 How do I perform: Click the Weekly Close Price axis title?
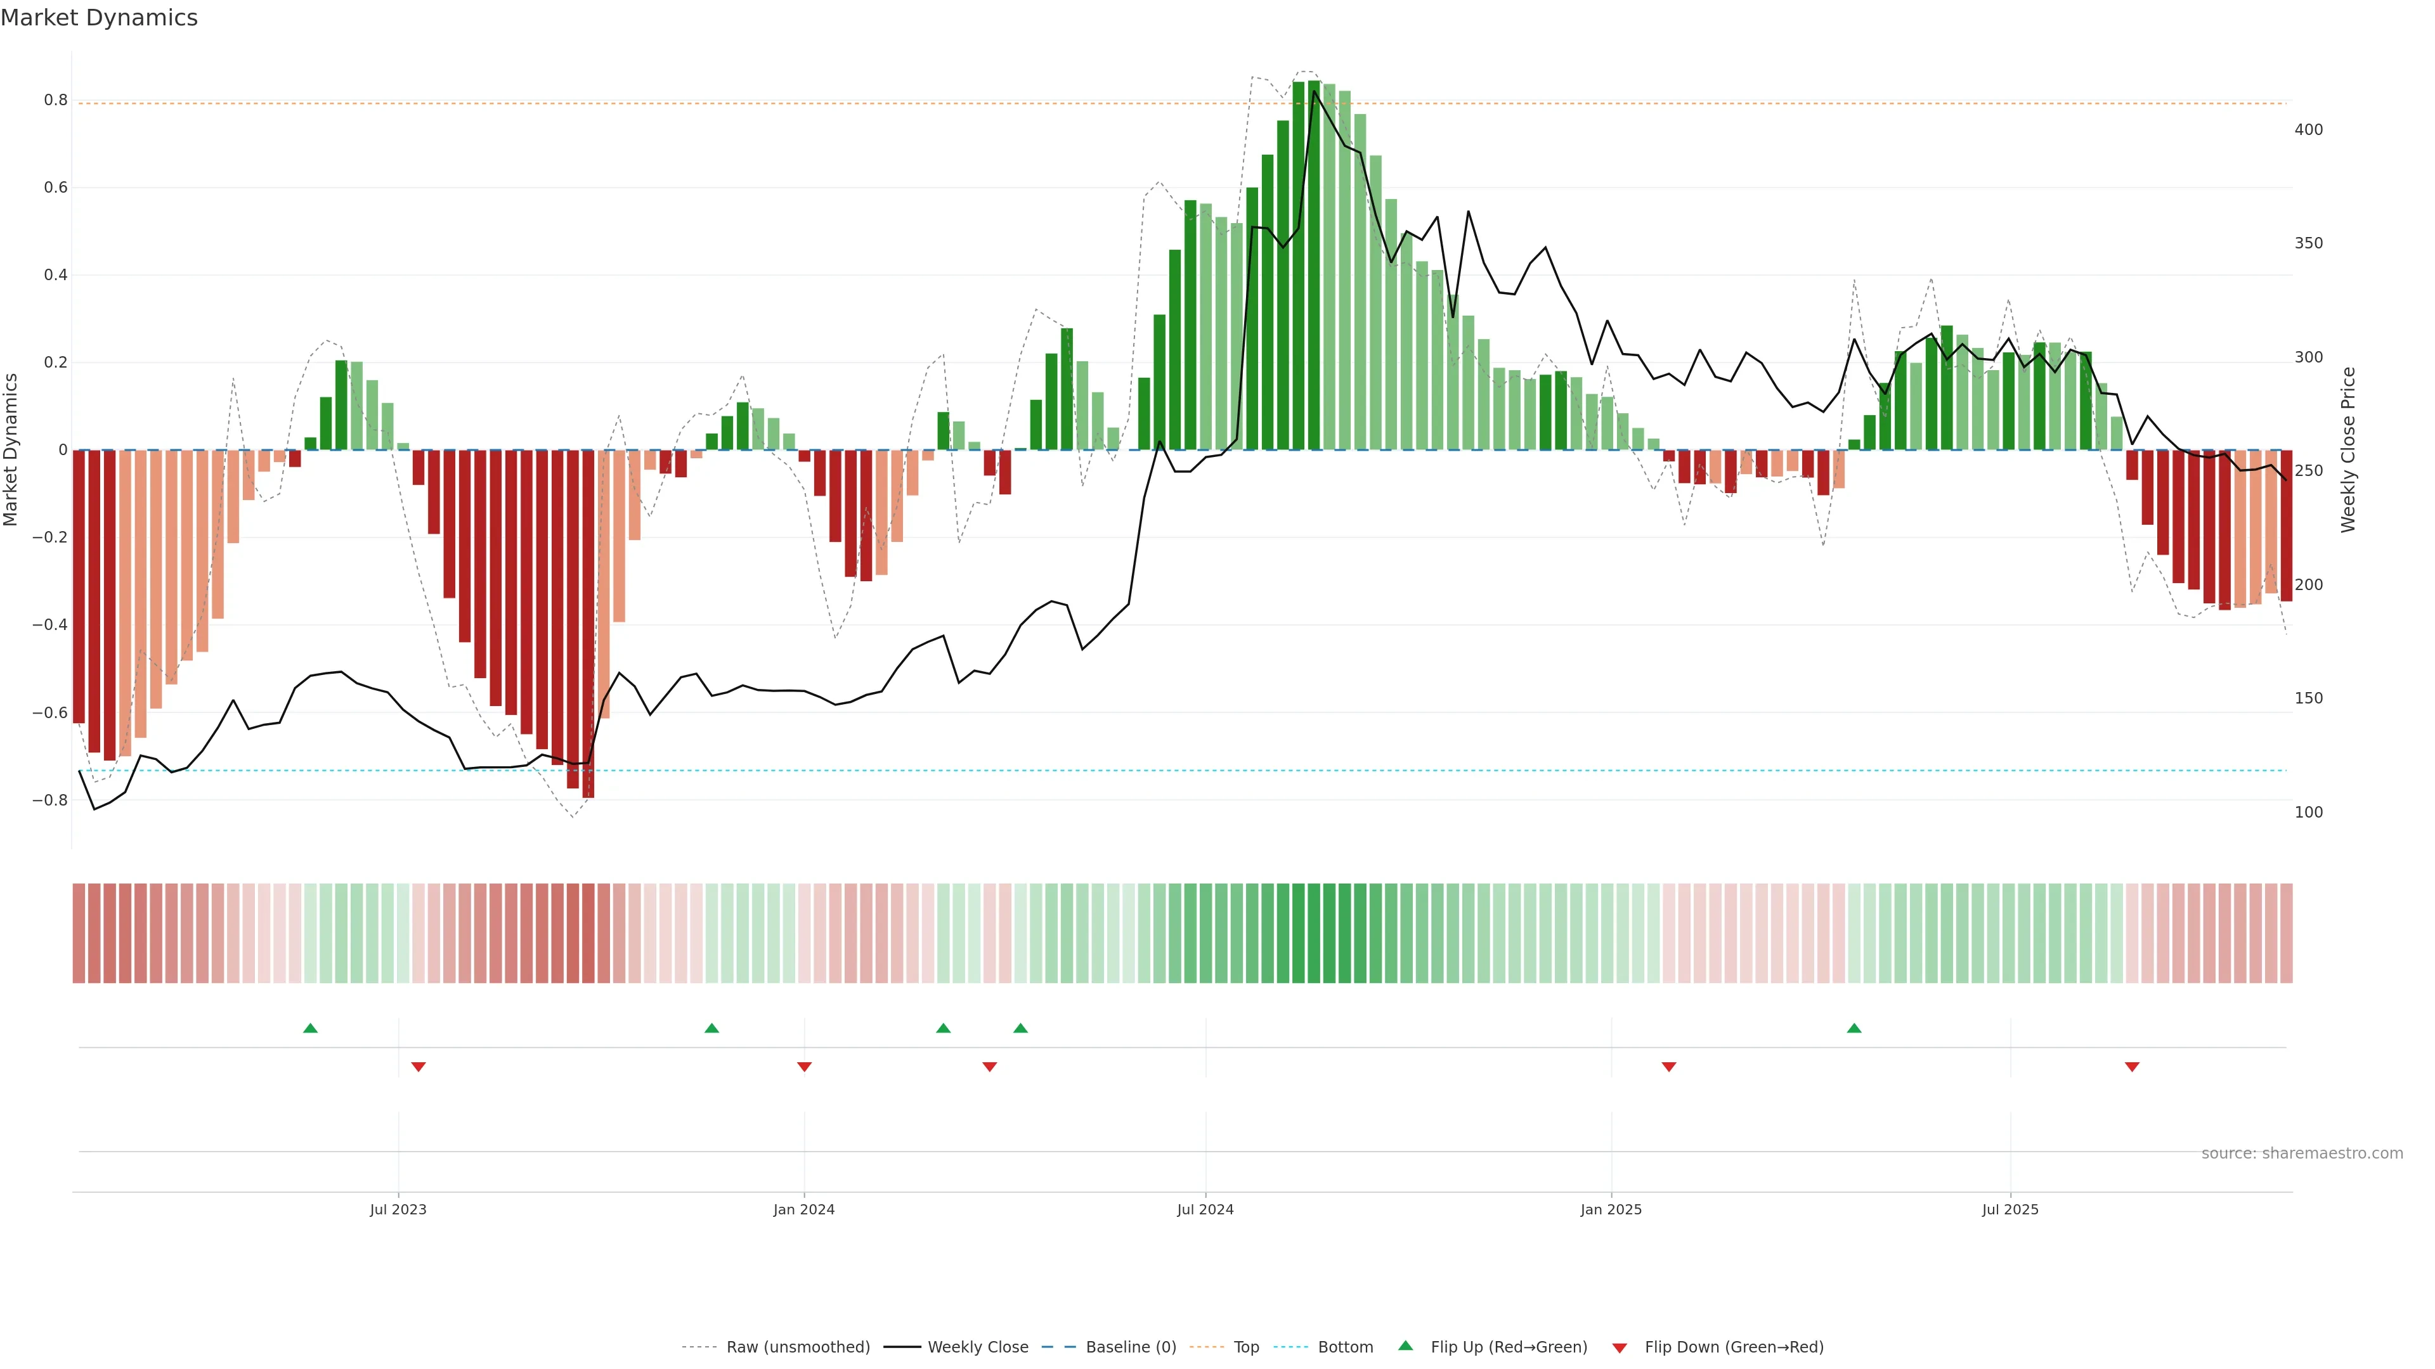tap(2348, 450)
